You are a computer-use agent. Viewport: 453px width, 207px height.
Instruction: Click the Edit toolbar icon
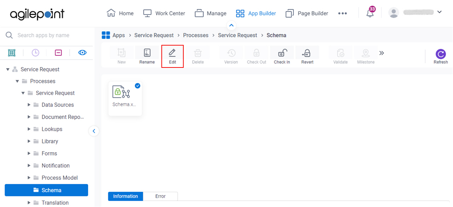coord(172,53)
